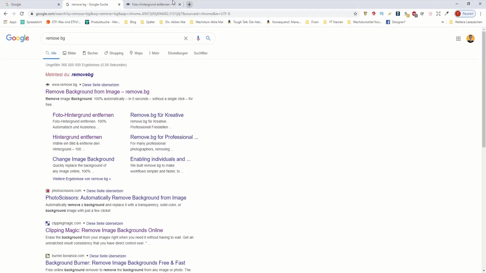Open the Background Burner search result
The height and width of the screenshot is (273, 486).
point(115,263)
